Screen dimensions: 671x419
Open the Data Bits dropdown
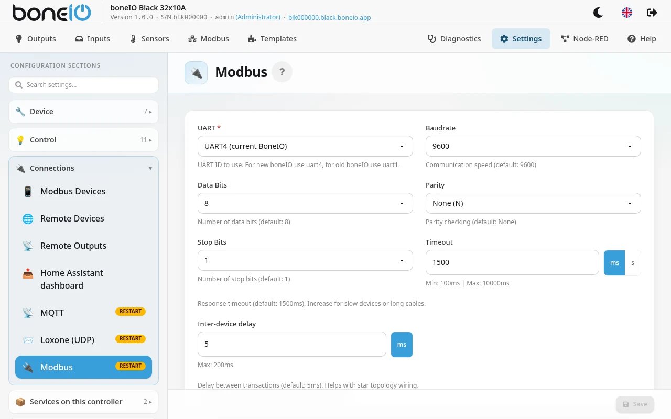[305, 203]
